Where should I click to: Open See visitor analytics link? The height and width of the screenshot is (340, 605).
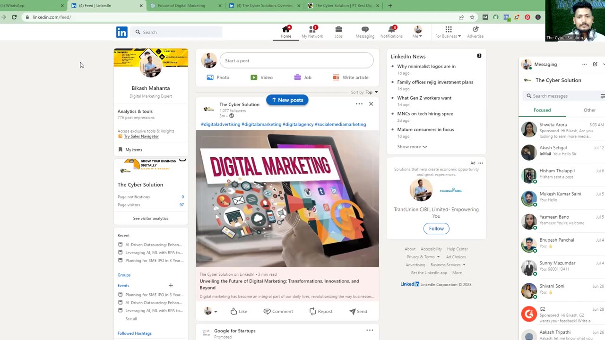pyautogui.click(x=151, y=218)
